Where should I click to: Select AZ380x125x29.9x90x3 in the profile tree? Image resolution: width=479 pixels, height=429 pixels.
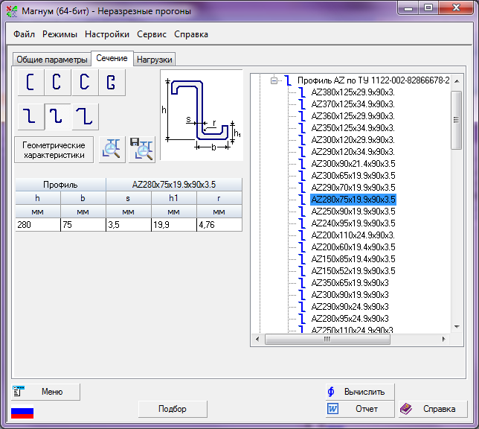352,92
